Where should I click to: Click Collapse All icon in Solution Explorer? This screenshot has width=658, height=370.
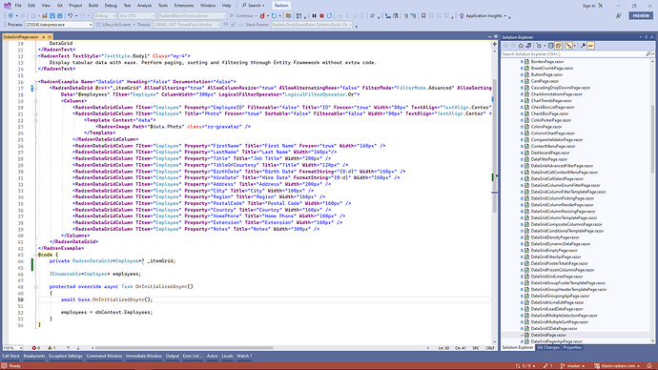click(x=550, y=46)
